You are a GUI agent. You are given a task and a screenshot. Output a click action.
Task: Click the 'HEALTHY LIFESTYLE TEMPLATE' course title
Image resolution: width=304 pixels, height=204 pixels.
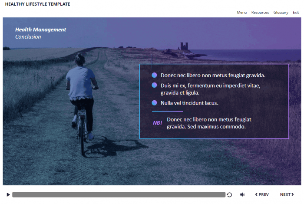click(37, 4)
